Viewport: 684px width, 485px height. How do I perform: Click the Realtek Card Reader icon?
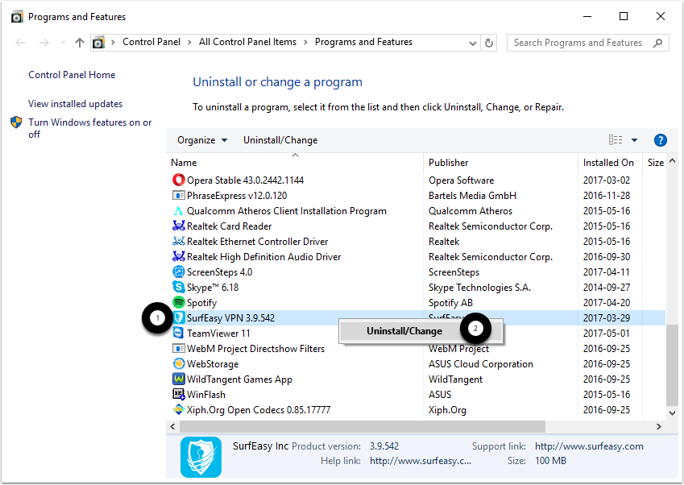coord(178,226)
